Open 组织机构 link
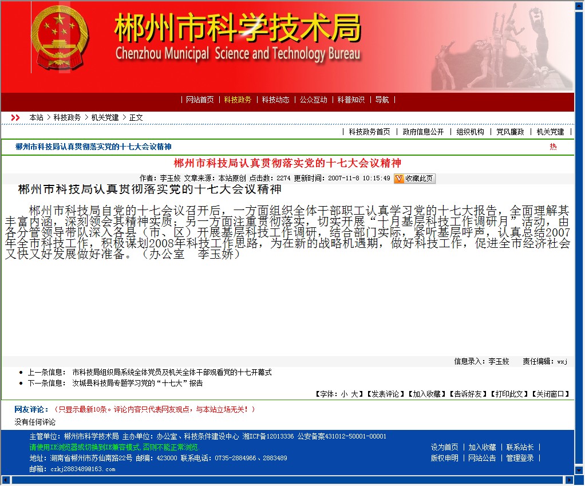Viewport: 585px width, 486px height. click(470, 132)
